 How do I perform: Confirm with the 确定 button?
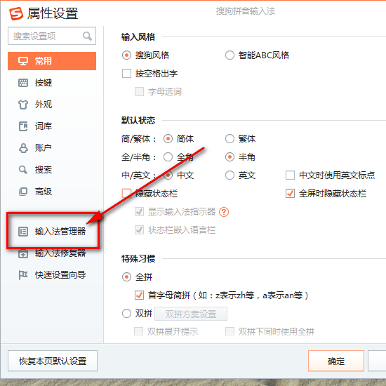point(336,361)
